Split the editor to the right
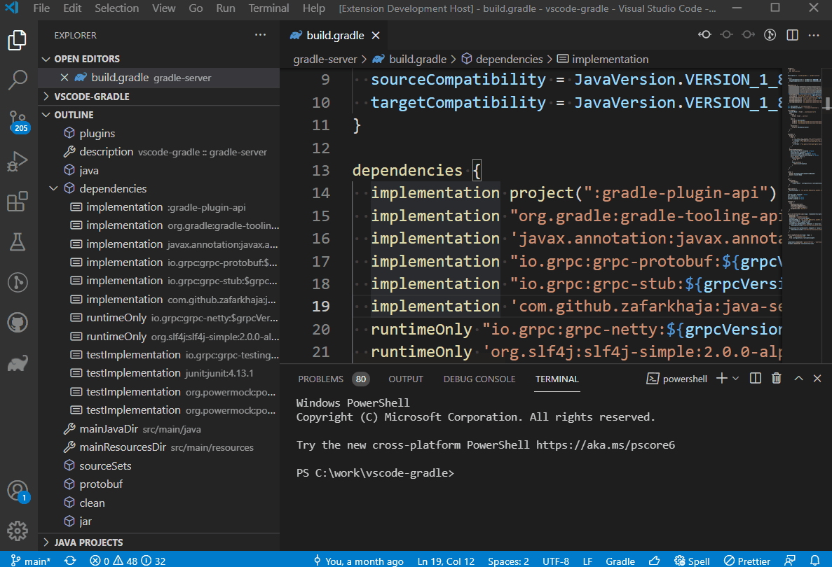Image resolution: width=832 pixels, height=567 pixels. (x=792, y=35)
